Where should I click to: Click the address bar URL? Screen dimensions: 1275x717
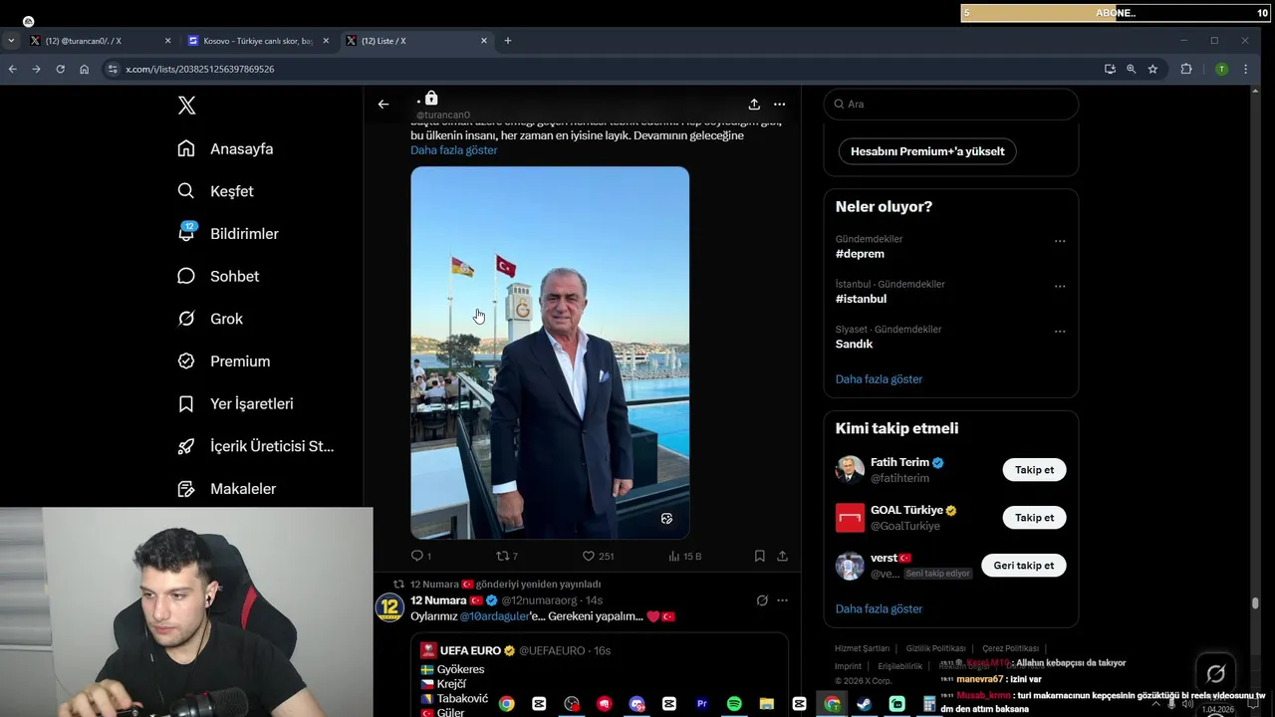200,69
